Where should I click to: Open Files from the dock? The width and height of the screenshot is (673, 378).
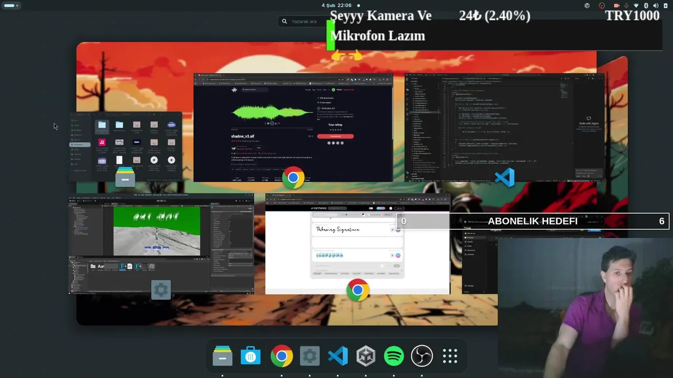coord(222,356)
